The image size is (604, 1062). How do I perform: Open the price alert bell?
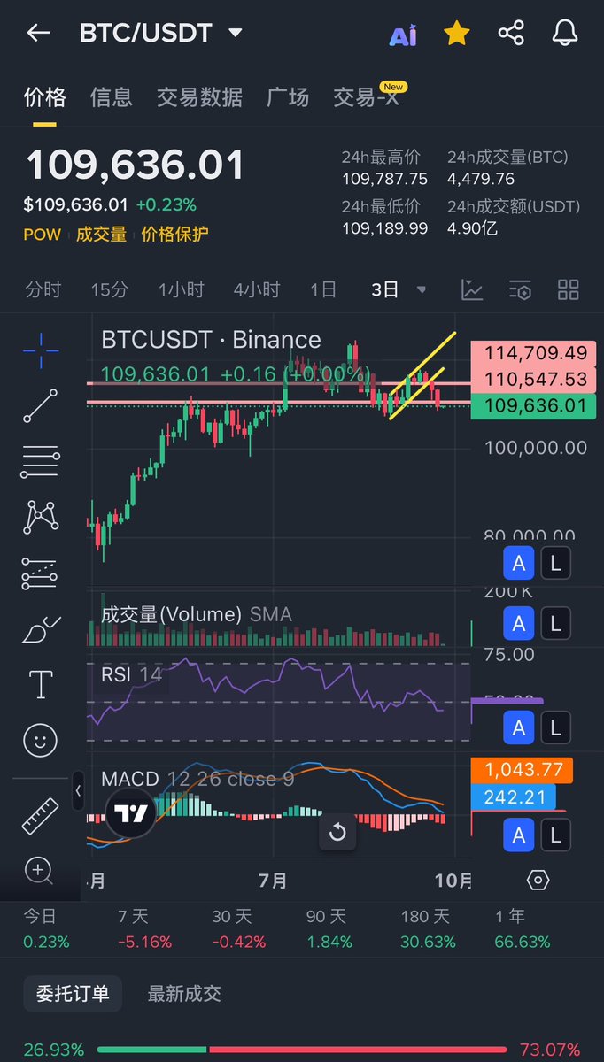(565, 34)
